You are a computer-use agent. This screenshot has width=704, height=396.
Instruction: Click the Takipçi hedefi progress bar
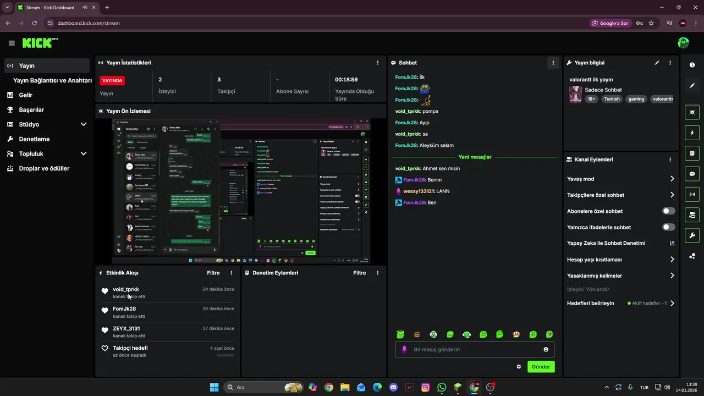pyautogui.click(x=226, y=355)
